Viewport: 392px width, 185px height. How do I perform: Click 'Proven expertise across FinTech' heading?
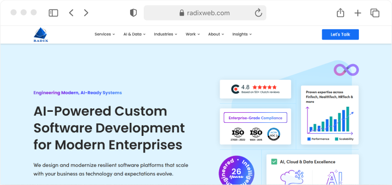click(330, 97)
